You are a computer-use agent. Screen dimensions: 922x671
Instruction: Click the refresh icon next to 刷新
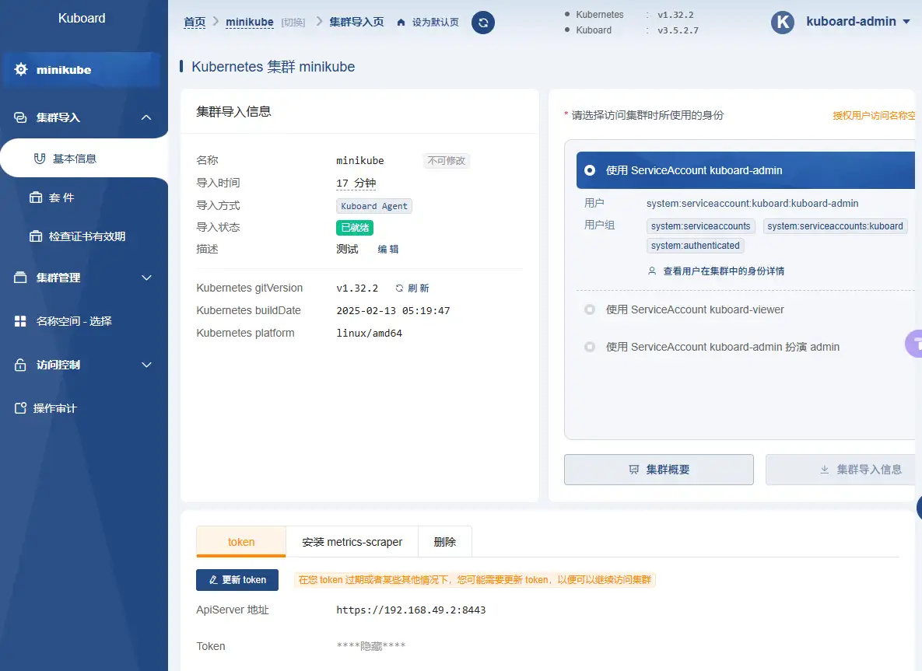pos(399,288)
